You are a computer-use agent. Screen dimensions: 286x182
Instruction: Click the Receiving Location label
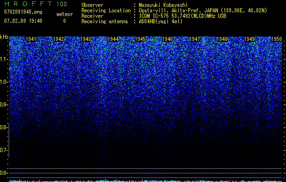pos(106,11)
